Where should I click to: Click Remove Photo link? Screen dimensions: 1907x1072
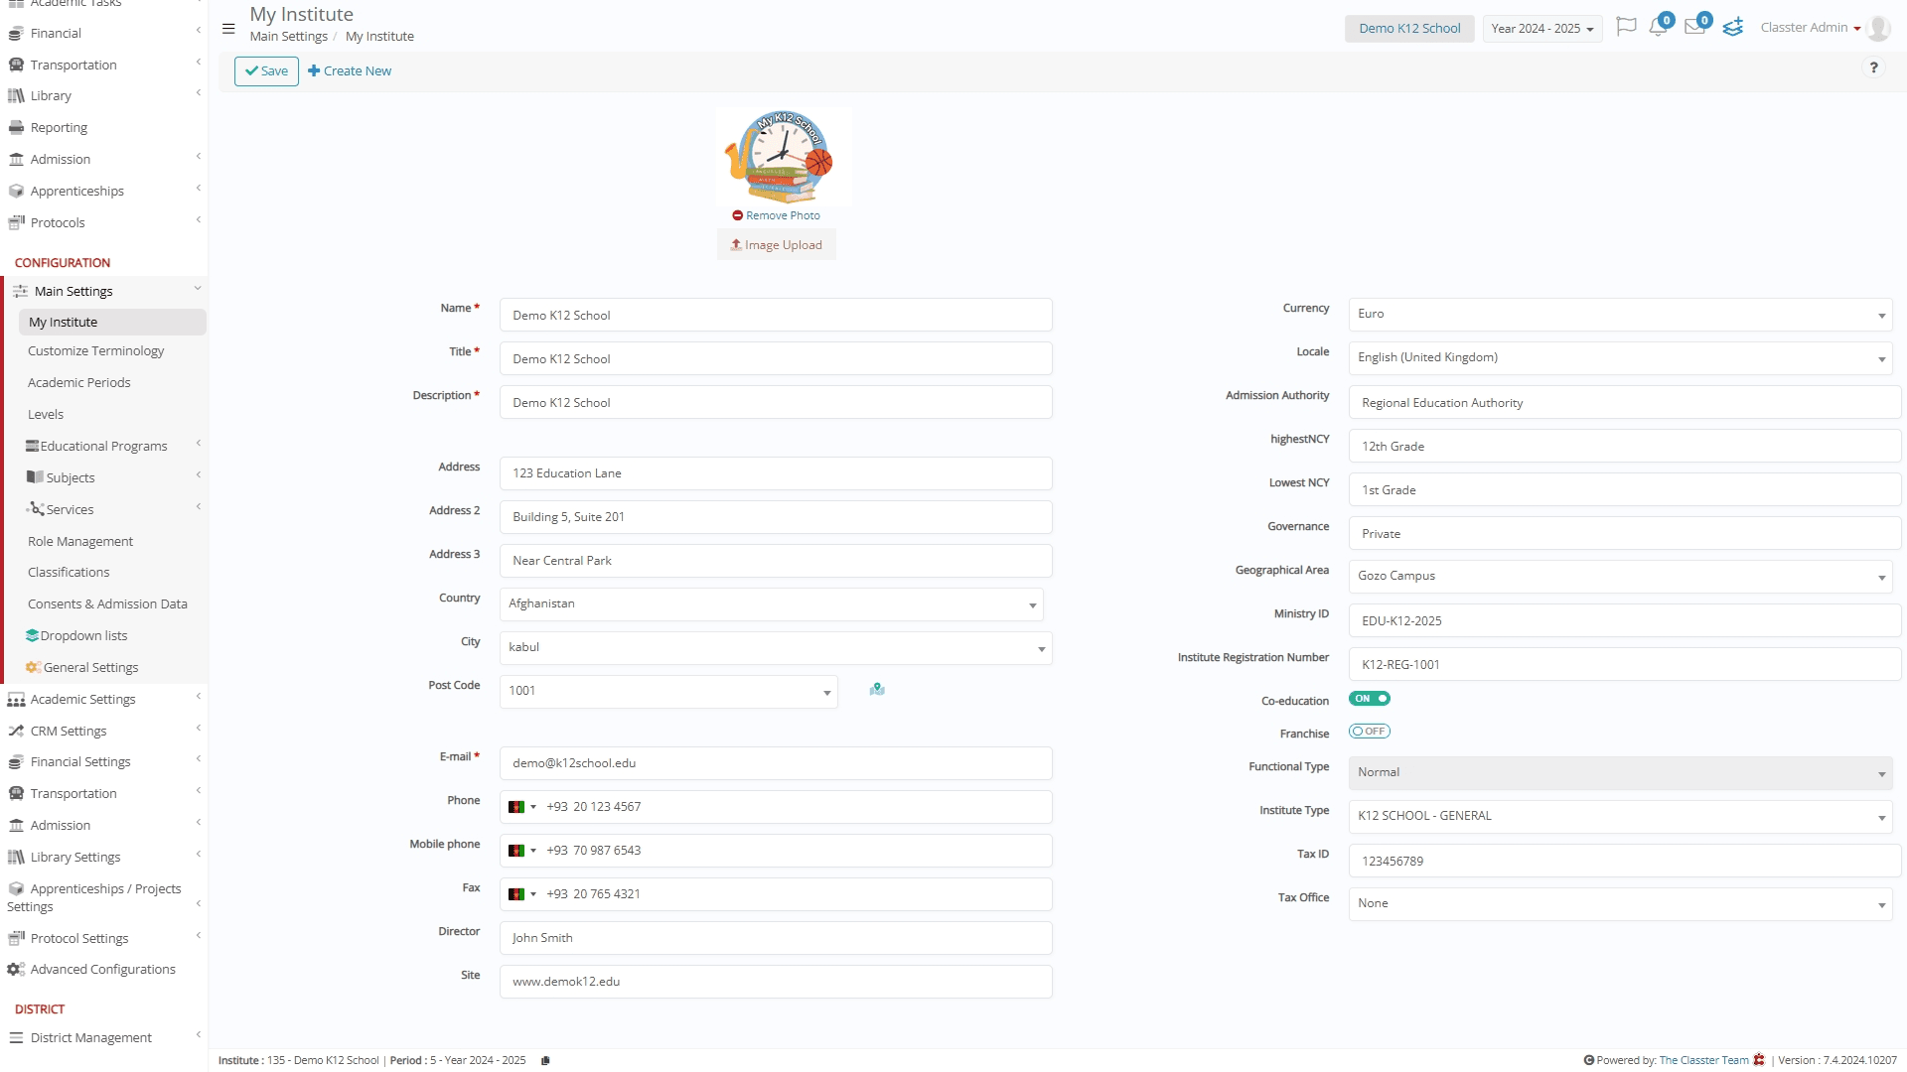(x=777, y=215)
